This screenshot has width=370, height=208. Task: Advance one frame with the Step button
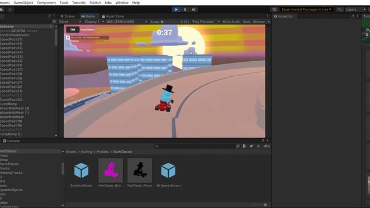tap(194, 9)
